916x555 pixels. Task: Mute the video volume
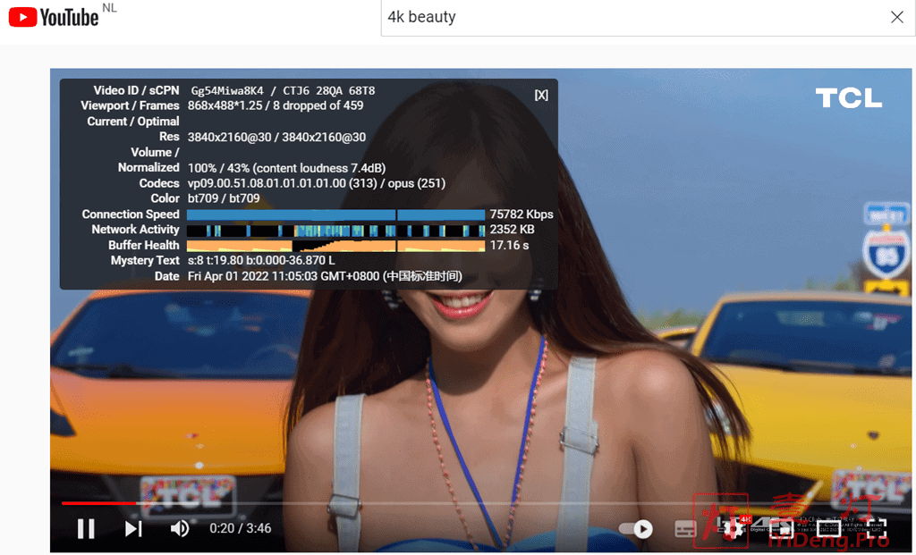(179, 529)
